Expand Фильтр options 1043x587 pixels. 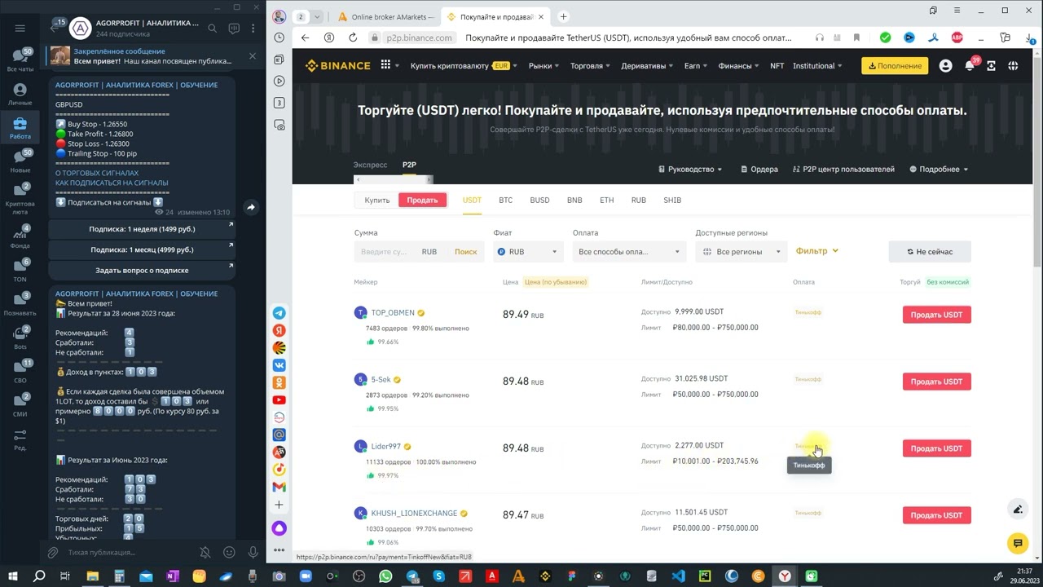point(817,251)
